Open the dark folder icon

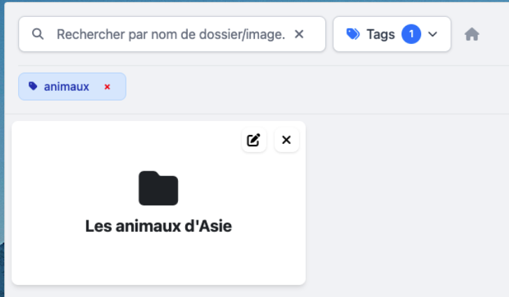tap(158, 189)
